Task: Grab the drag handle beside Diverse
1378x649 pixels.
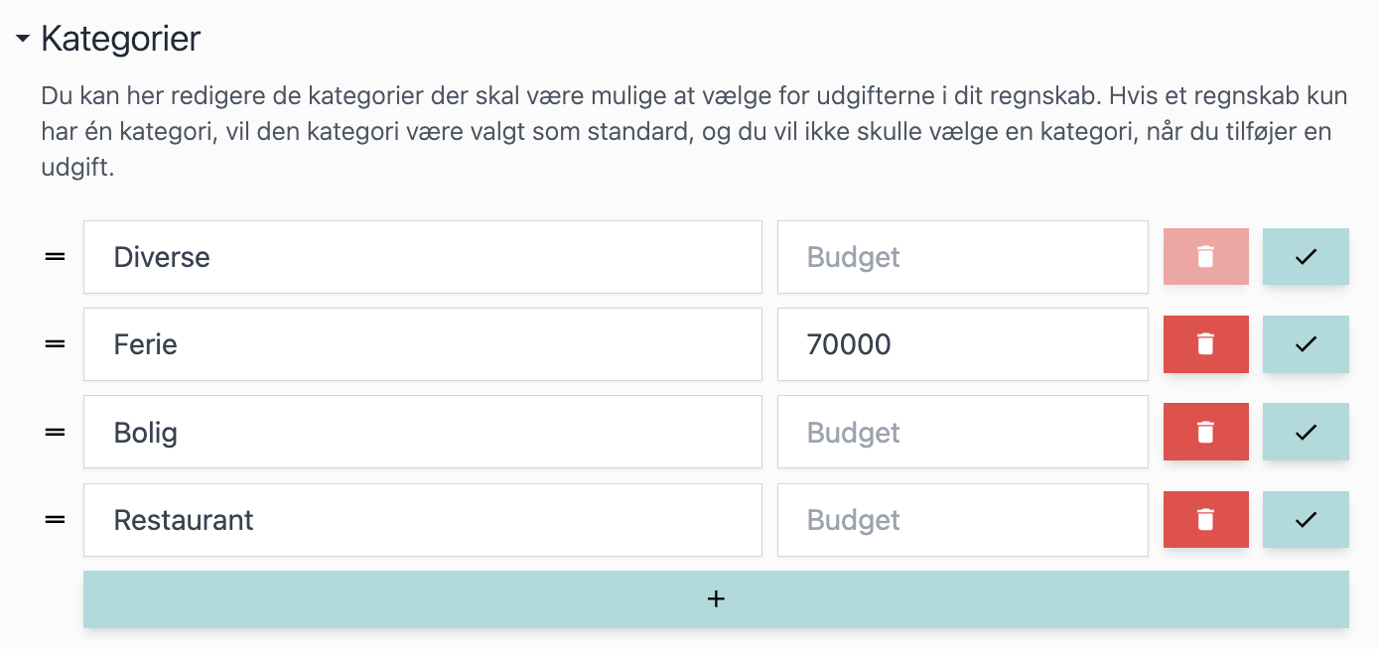Action: click(x=56, y=257)
